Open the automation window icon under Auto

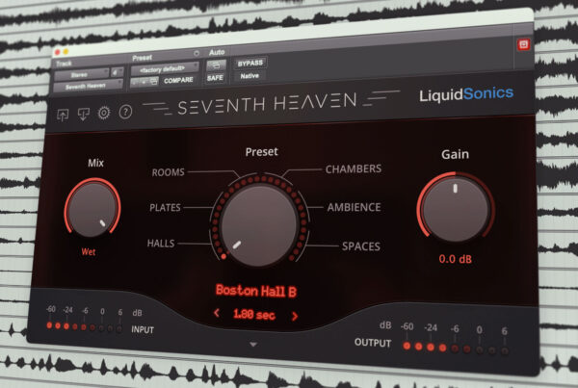pos(216,65)
